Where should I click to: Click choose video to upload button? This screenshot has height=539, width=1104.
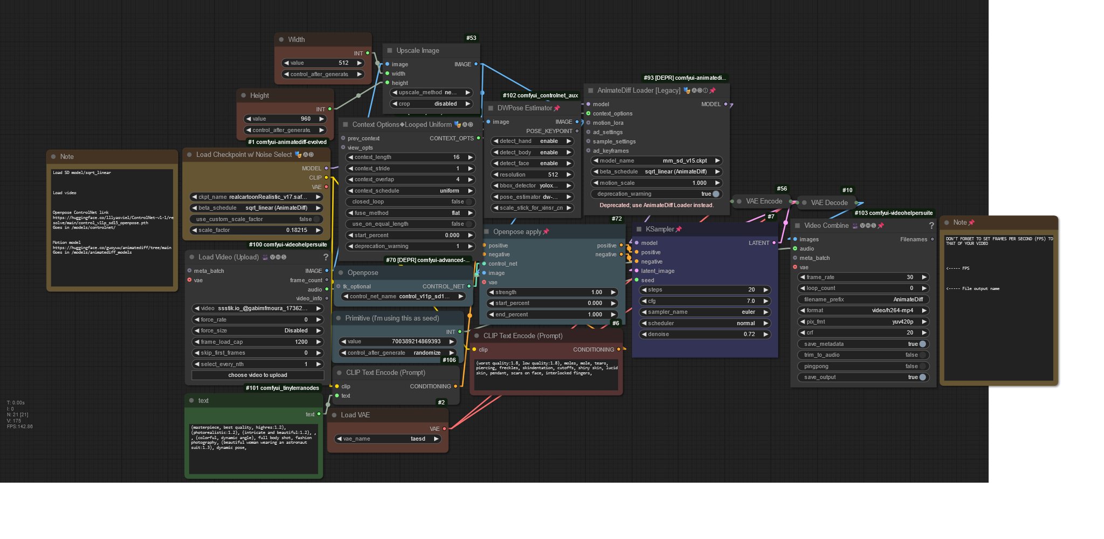(257, 375)
